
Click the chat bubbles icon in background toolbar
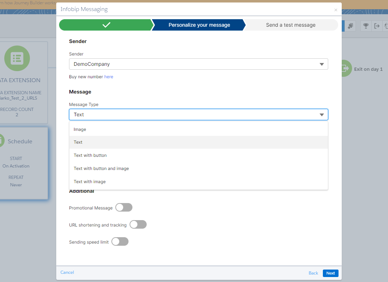(x=350, y=26)
